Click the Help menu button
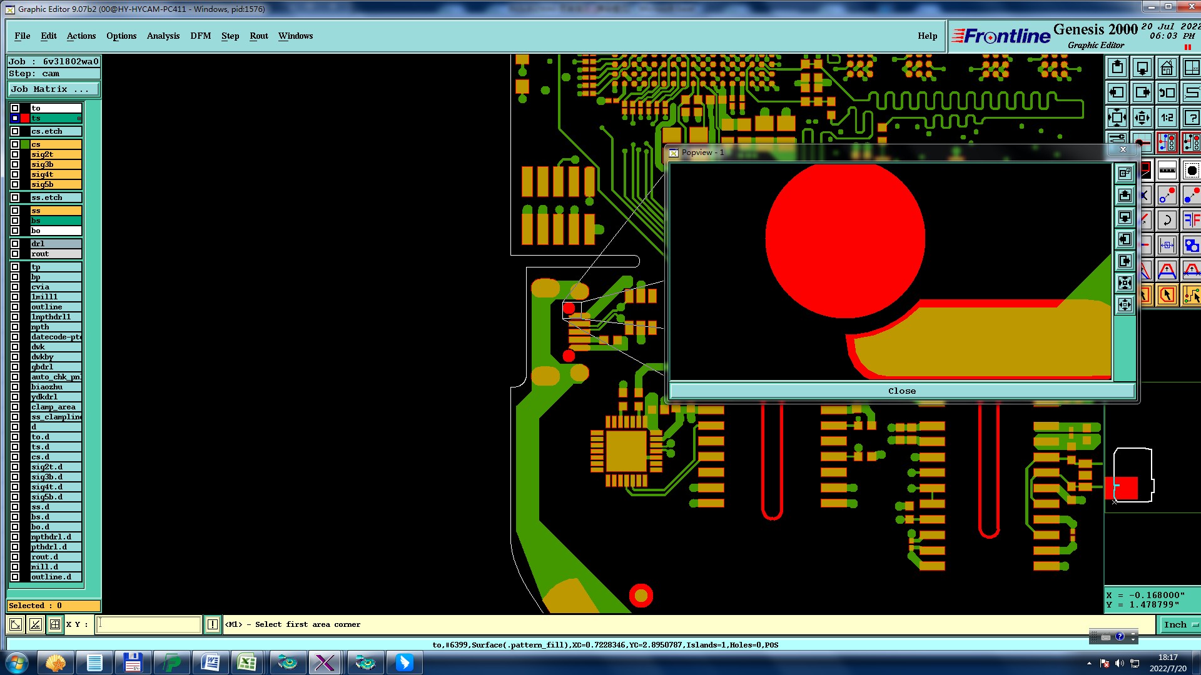 [x=927, y=36]
